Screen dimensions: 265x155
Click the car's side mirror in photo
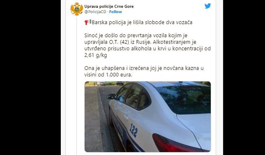tap(111, 96)
